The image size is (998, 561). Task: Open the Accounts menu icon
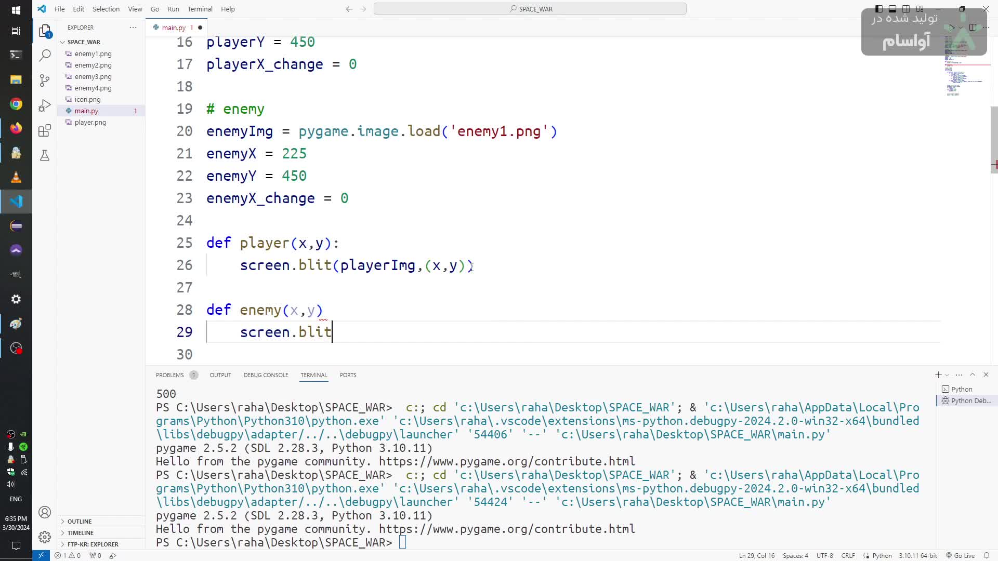click(45, 512)
